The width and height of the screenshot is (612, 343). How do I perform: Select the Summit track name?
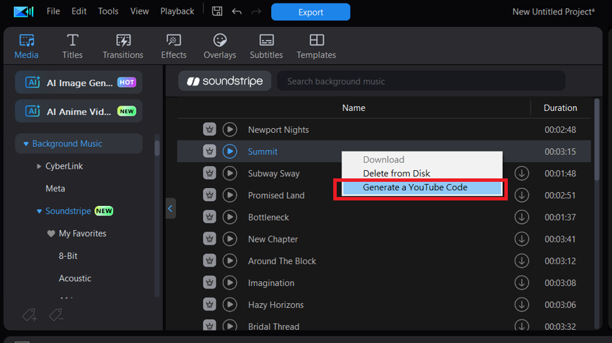coord(263,152)
